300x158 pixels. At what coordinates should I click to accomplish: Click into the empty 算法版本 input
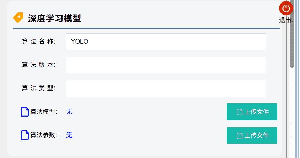[166, 65]
